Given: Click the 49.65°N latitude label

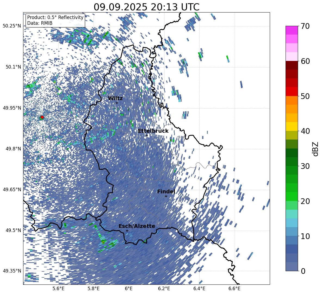Looking at the screenshot, I should point(12,189).
